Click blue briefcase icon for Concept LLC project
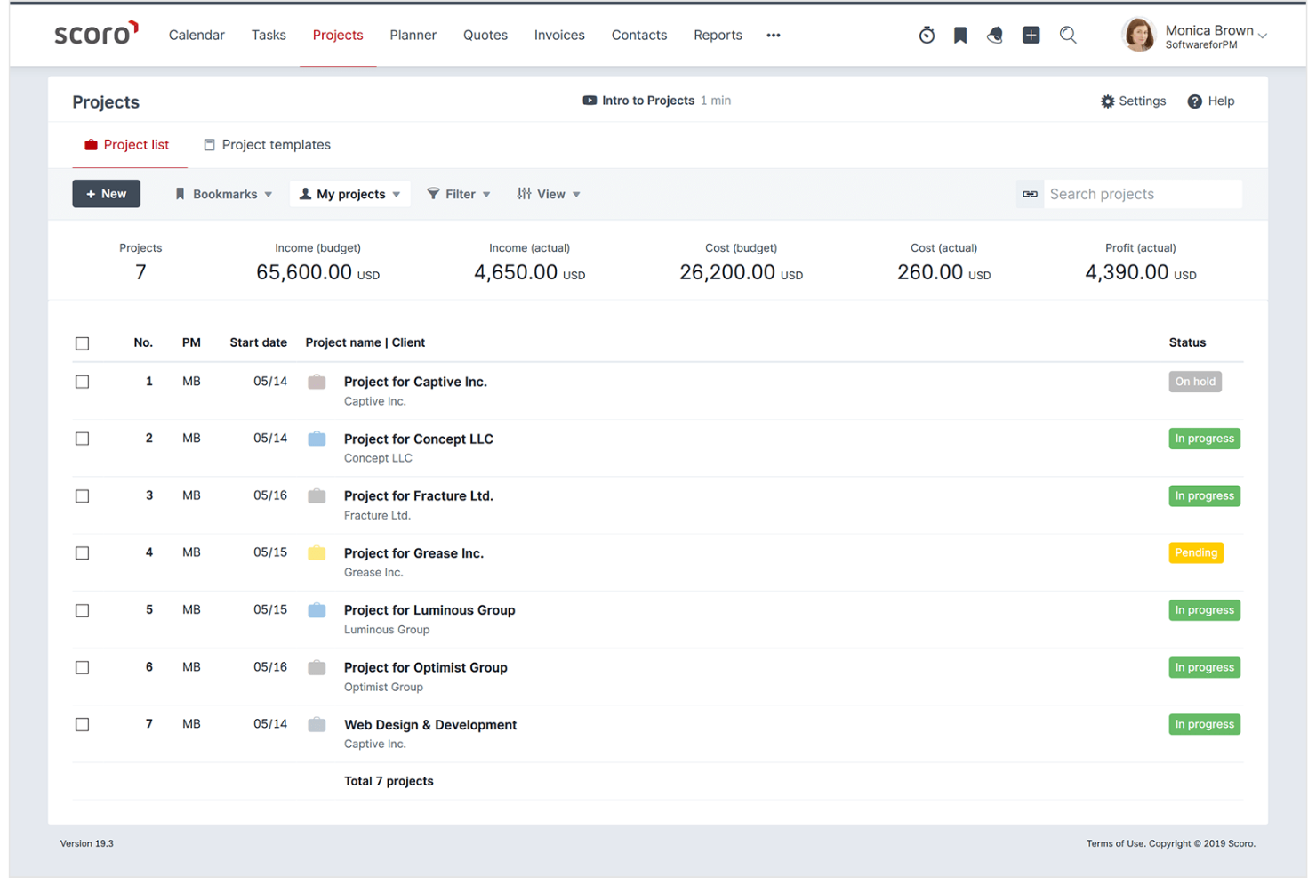 pos(317,439)
